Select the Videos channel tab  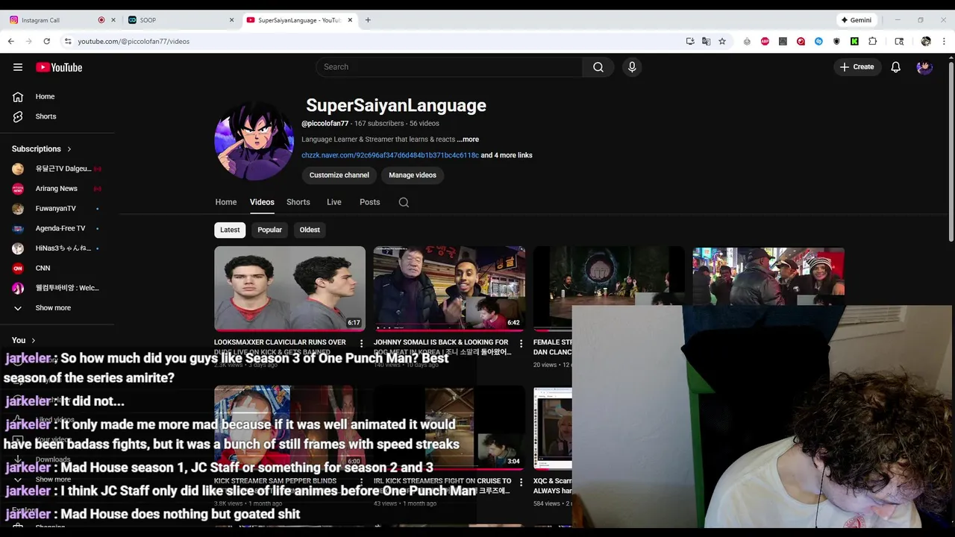coord(262,202)
